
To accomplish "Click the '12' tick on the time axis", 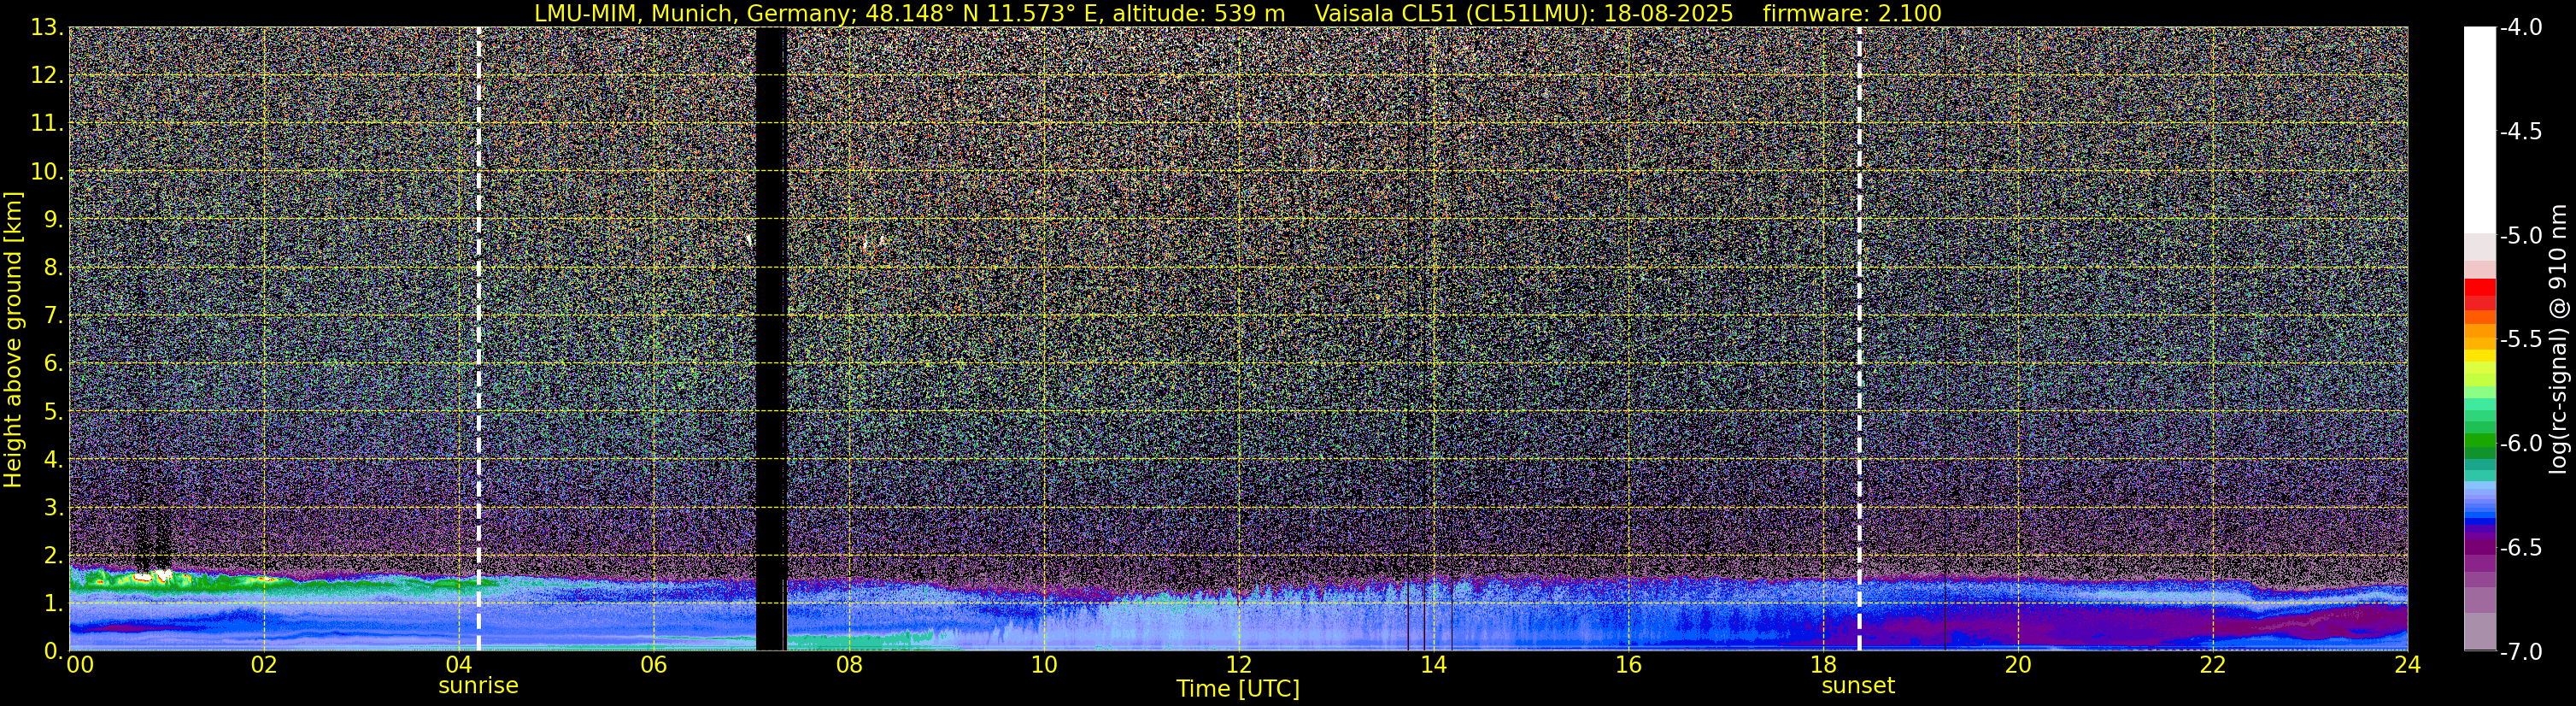I will [x=1239, y=666].
